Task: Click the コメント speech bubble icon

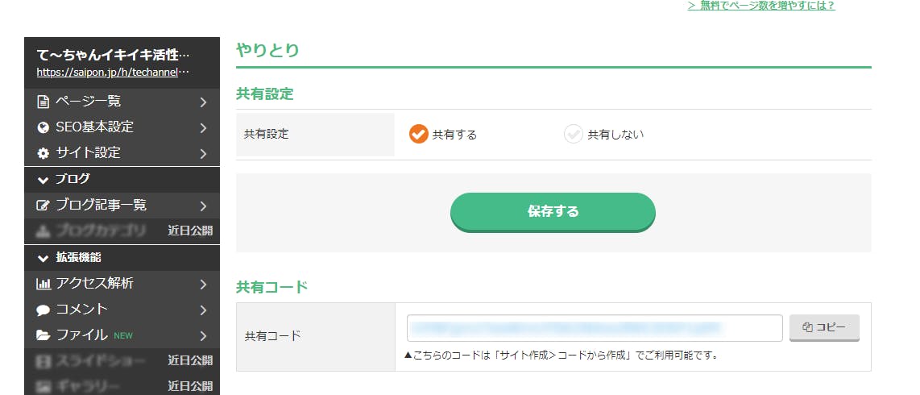Action: tap(43, 310)
